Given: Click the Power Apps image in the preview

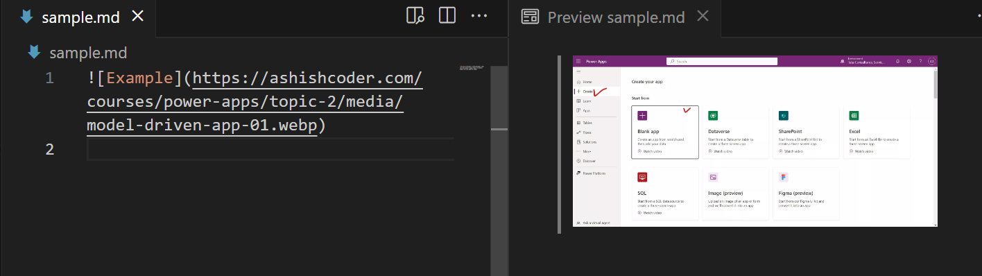Looking at the screenshot, I should (755, 141).
